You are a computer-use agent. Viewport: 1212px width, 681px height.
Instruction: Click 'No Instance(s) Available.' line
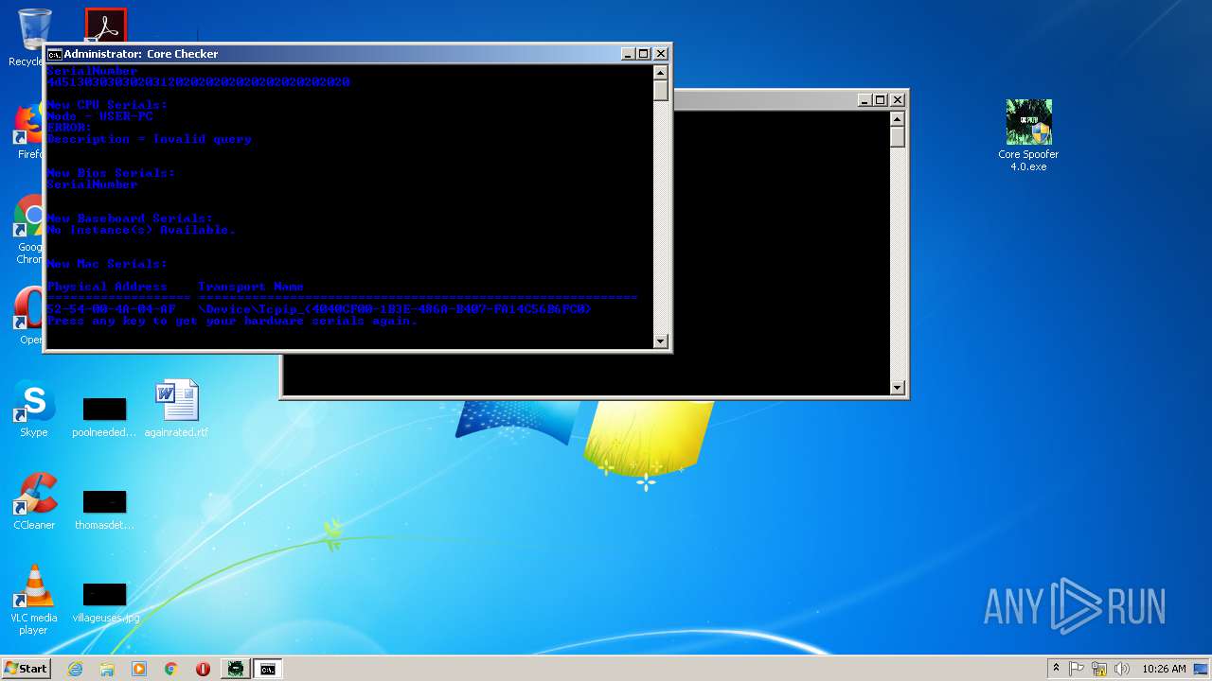[x=141, y=230]
